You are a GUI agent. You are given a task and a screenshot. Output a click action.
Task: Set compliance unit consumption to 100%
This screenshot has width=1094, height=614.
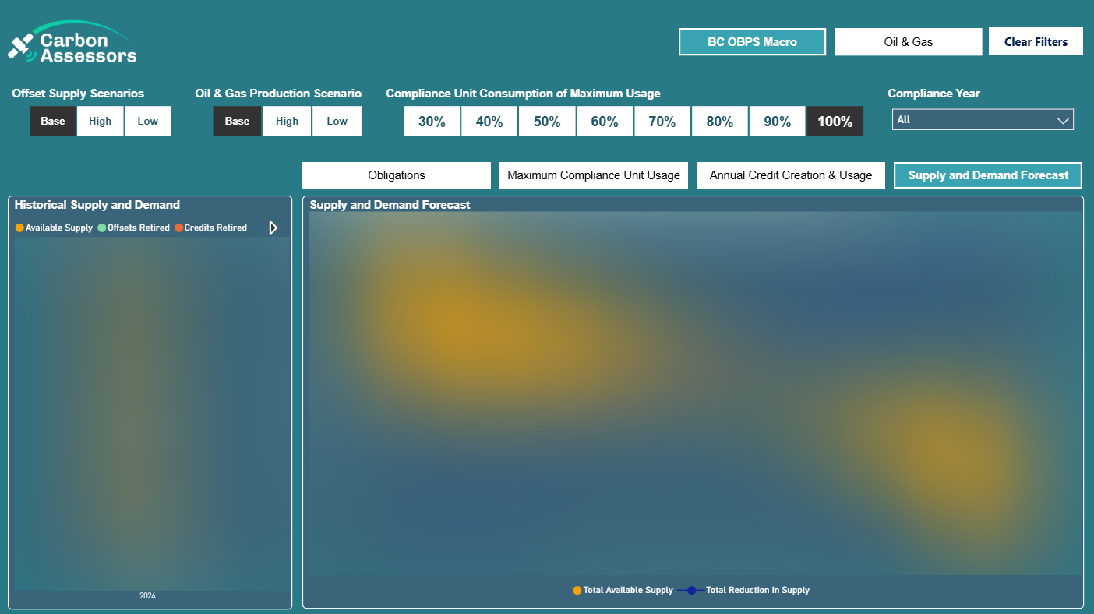835,122
